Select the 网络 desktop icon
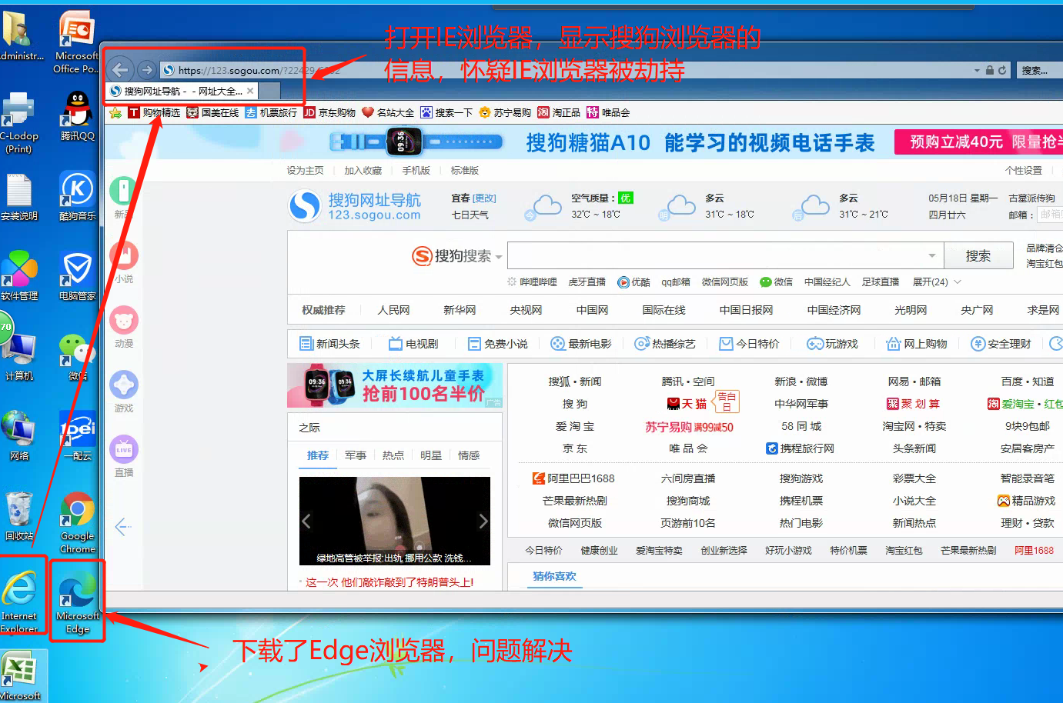The height and width of the screenshot is (703, 1063). [x=19, y=437]
